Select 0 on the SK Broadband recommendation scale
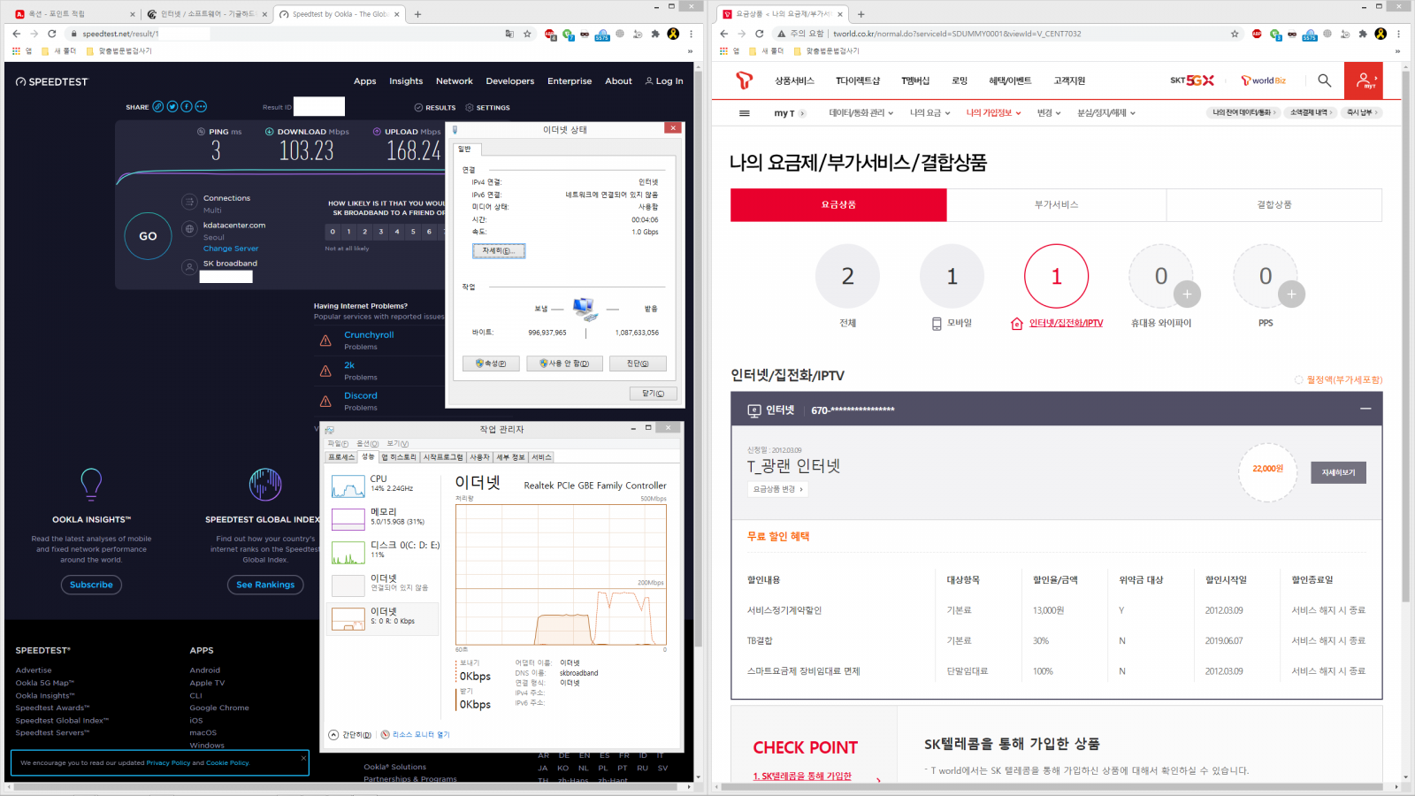Screen dimensions: 1415x796 [x=333, y=232]
